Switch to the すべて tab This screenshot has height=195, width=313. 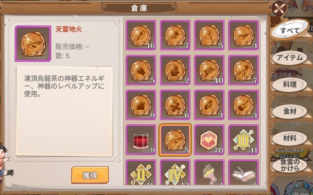(290, 31)
